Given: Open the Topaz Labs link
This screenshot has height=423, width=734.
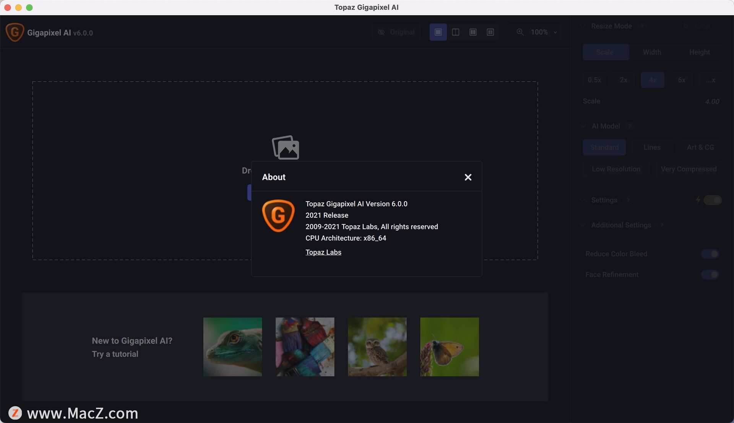Looking at the screenshot, I should (323, 252).
